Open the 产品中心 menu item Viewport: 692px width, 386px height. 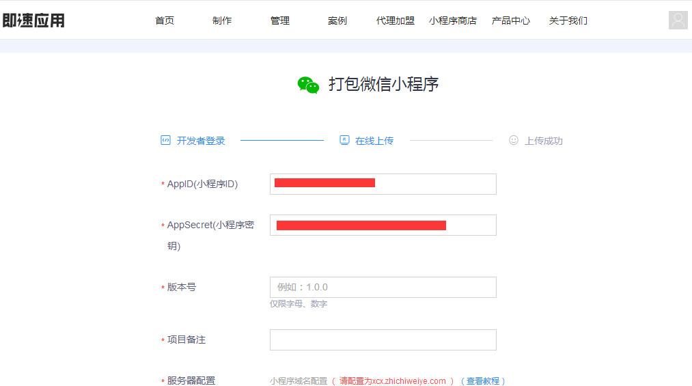(510, 20)
